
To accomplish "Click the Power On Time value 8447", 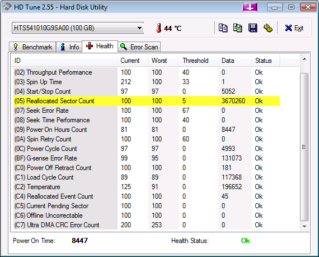I will coord(79,241).
